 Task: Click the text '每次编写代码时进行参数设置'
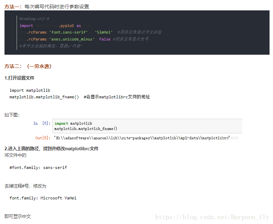click(x=57, y=7)
